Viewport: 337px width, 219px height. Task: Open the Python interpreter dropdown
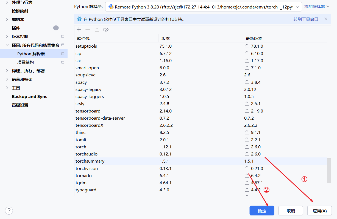point(204,7)
